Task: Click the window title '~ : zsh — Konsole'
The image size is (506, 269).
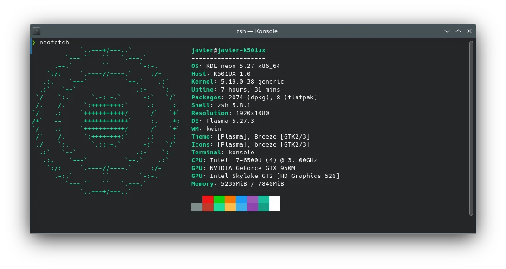Action: coord(253,31)
